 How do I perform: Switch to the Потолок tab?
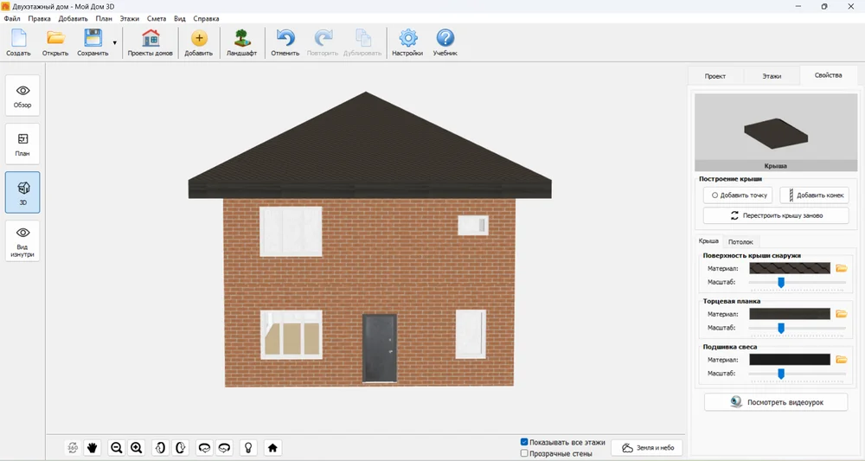coord(740,241)
